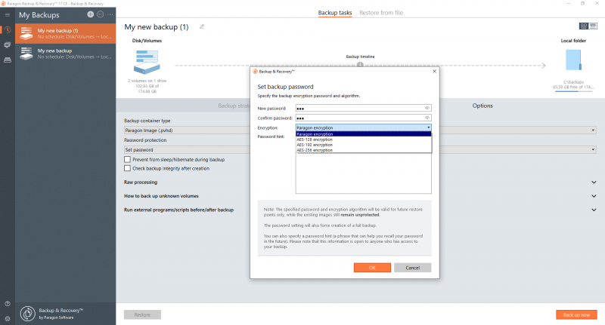Open the help question mark icon
The image size is (605, 325).
tap(8, 304)
